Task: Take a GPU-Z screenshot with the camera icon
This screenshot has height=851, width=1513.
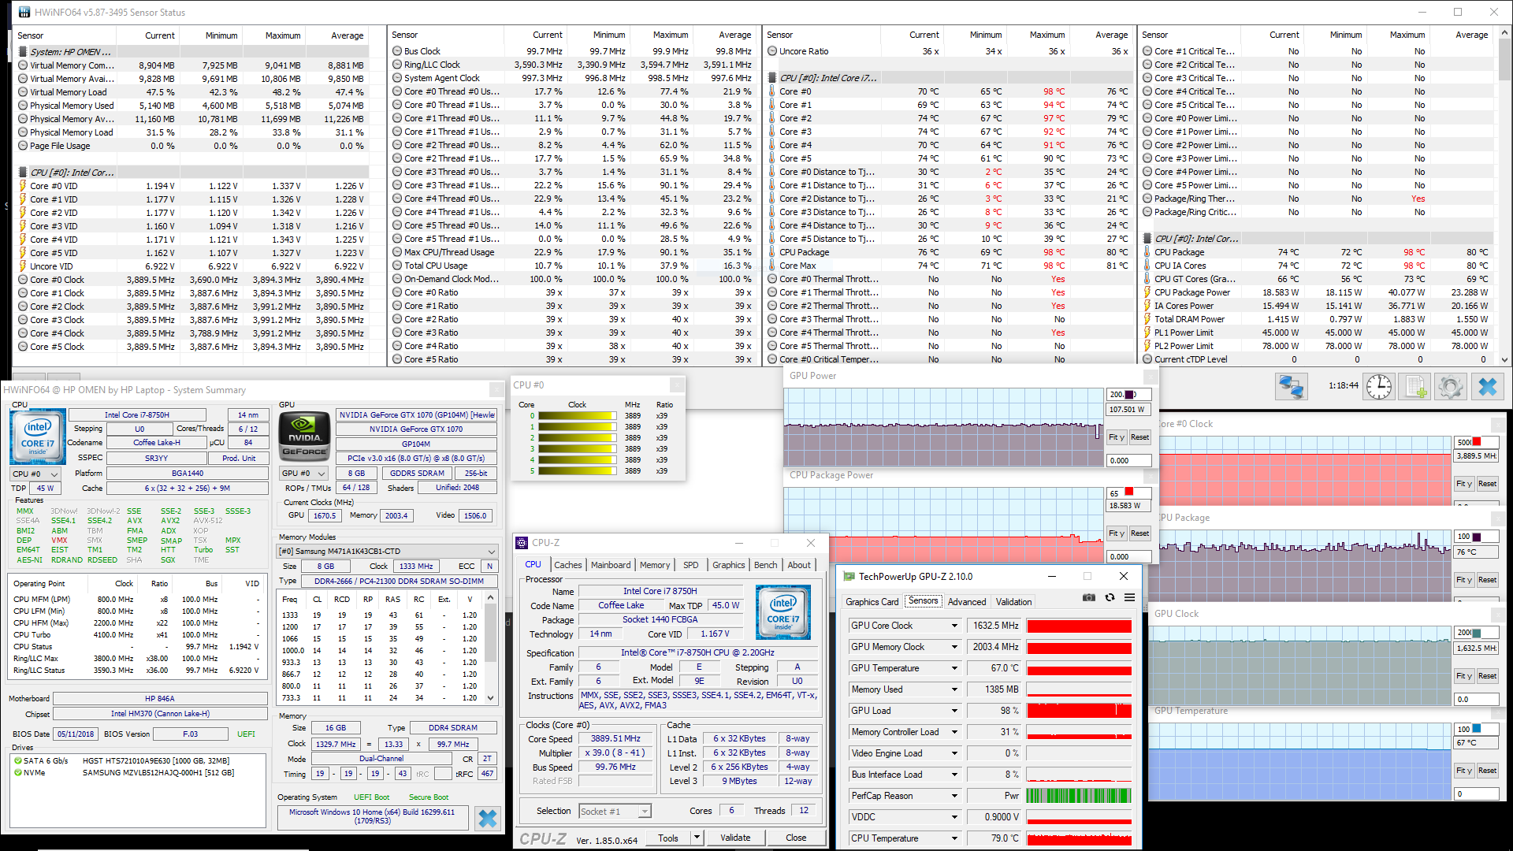Action: click(x=1089, y=598)
